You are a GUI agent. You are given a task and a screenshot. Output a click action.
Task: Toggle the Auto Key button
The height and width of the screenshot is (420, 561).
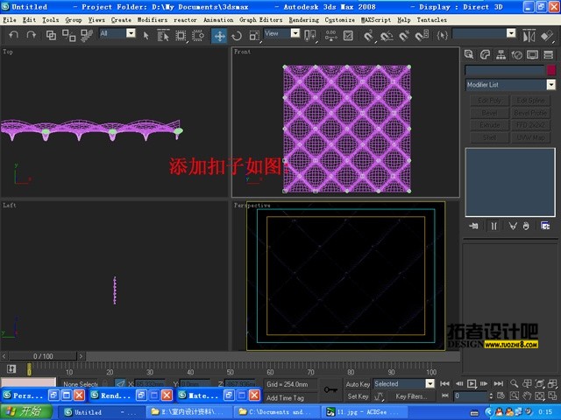(x=358, y=384)
